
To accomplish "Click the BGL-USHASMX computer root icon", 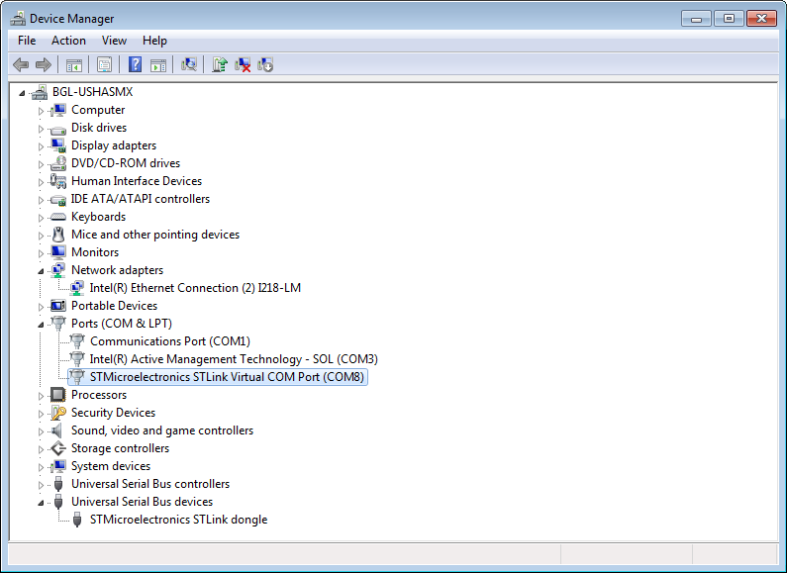I will (x=40, y=92).
